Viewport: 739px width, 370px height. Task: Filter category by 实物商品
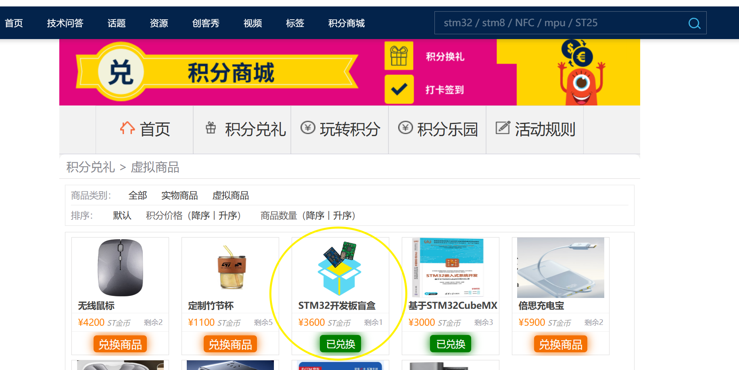pyautogui.click(x=180, y=196)
